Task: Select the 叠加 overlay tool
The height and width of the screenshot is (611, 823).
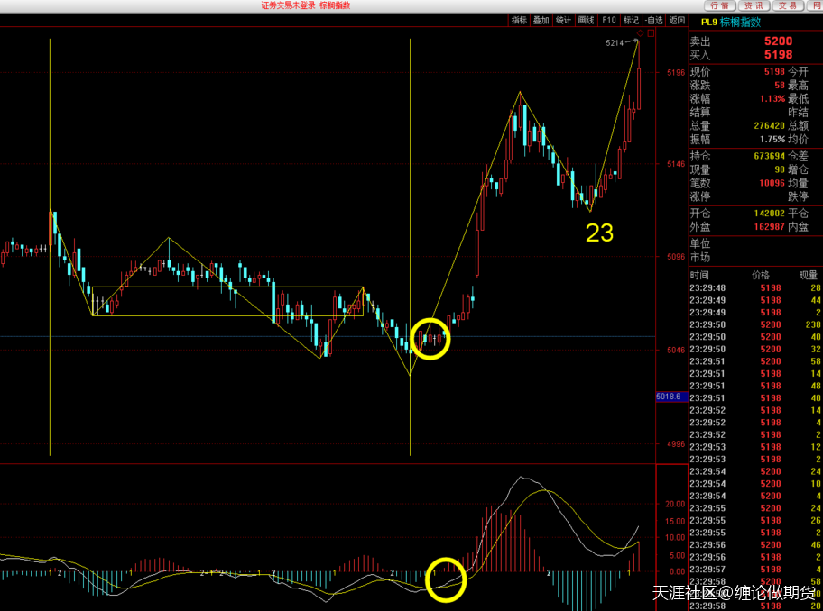Action: click(x=541, y=20)
